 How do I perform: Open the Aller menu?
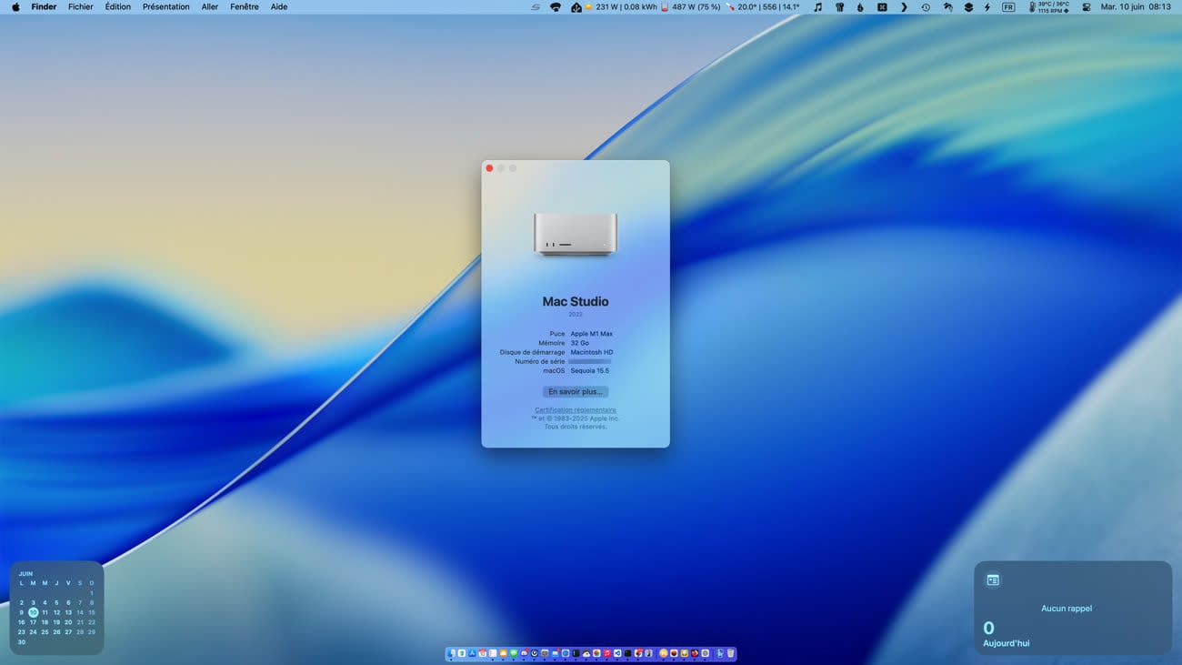pos(210,6)
